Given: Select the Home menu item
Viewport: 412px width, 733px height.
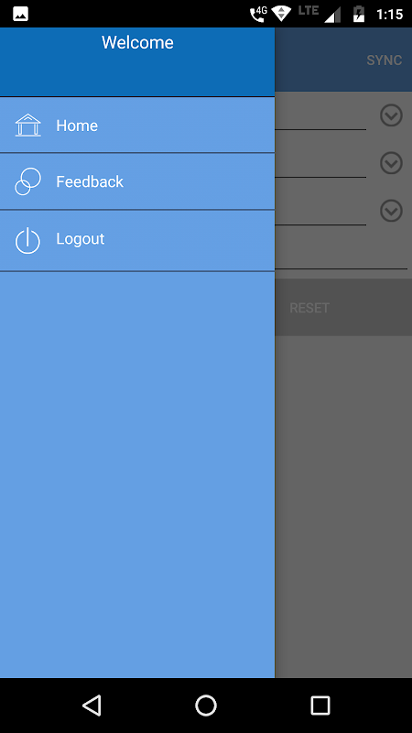Looking at the screenshot, I should click(x=137, y=125).
